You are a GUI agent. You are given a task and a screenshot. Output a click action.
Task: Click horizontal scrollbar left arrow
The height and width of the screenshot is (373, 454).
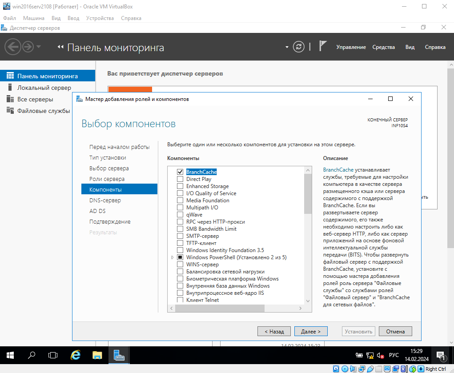pyautogui.click(x=171, y=309)
